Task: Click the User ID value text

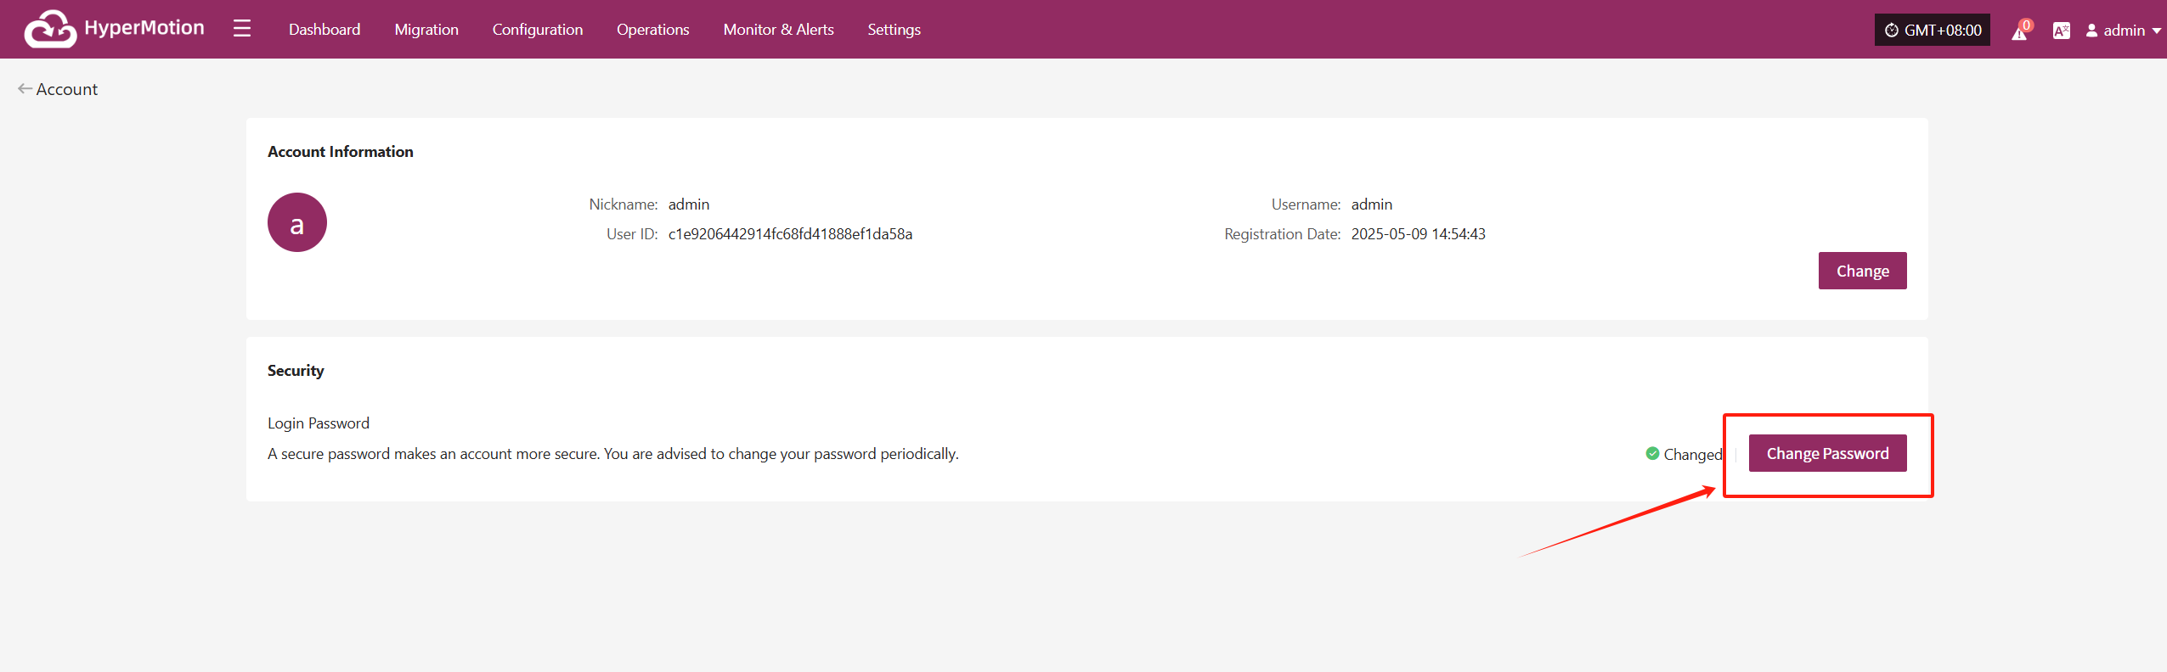Action: (x=790, y=234)
